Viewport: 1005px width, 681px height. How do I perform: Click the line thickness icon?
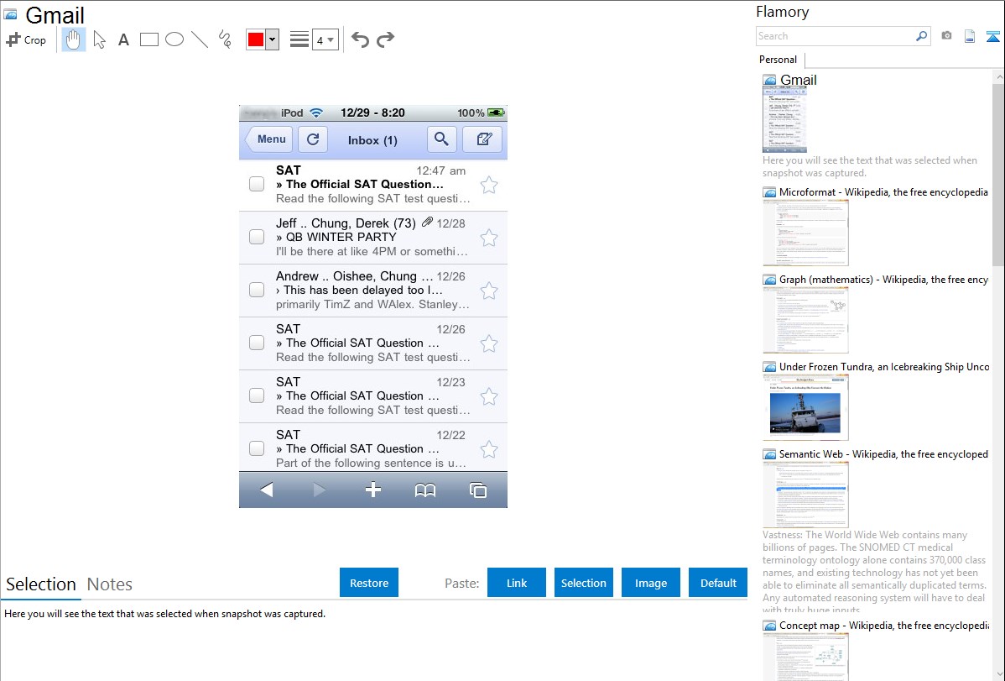(x=299, y=39)
